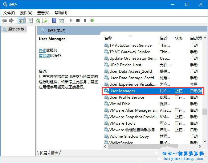Click the Restart Service icon
This screenshot has width=208, height=163.
pyautogui.click(x=92, y=20)
